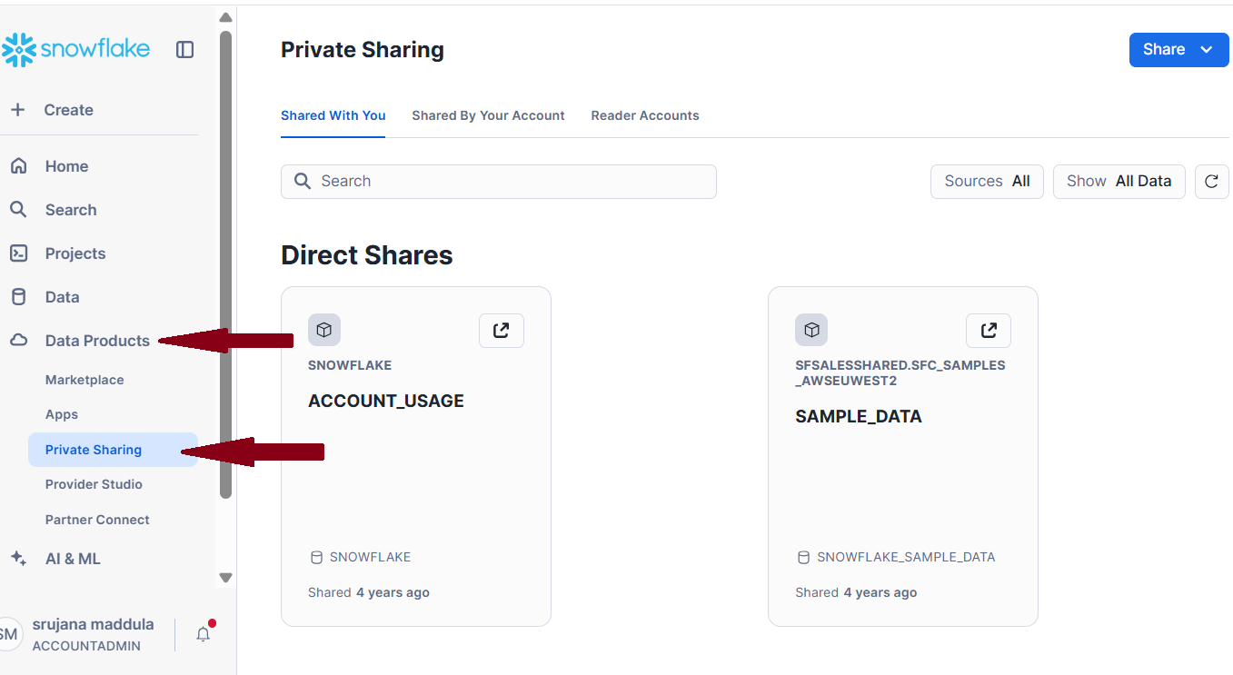1233x675 pixels.
Task: Collapse the Data Products sidebar section
Action: click(97, 341)
